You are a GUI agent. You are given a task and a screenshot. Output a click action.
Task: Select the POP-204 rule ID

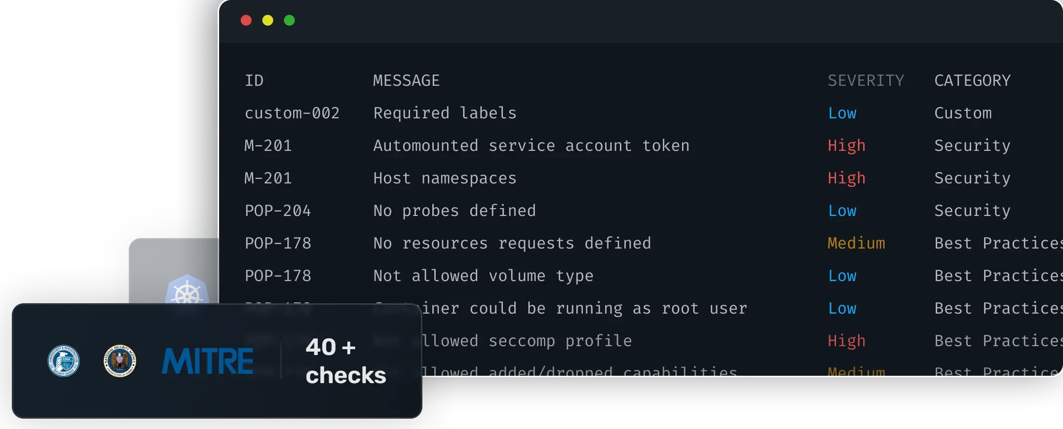pos(278,211)
